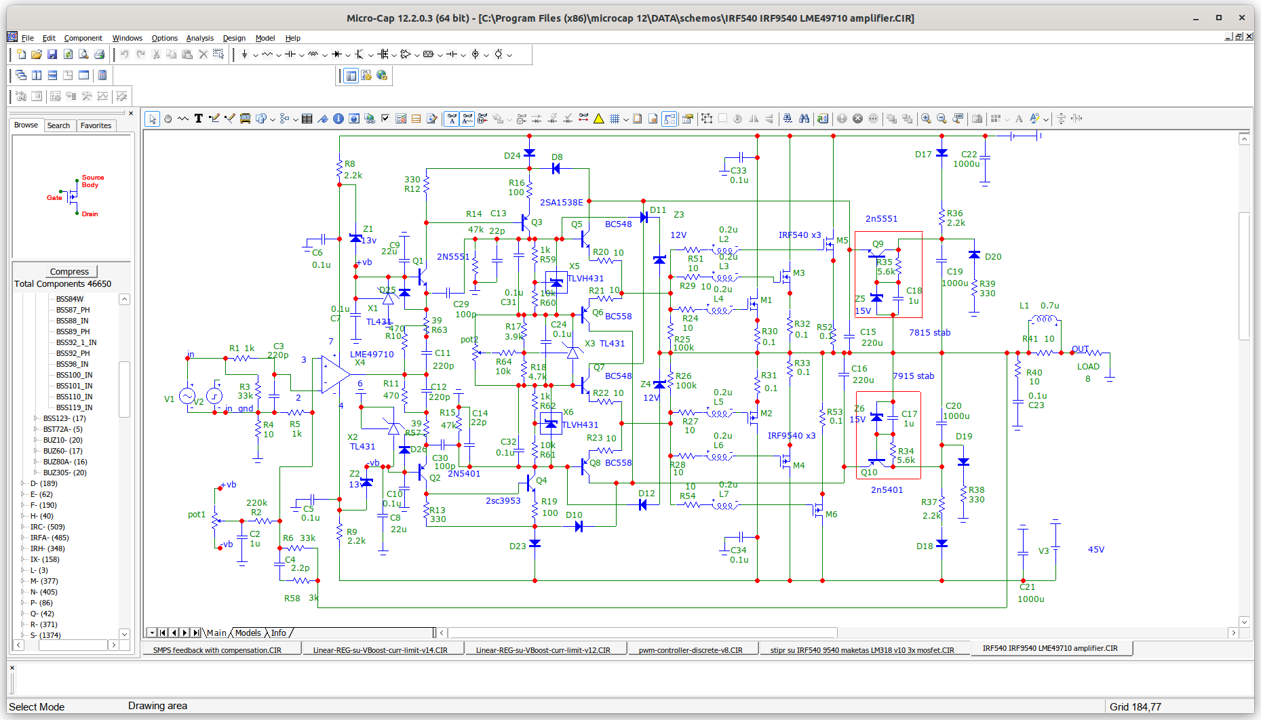This screenshot has height=720, width=1261.
Task: Open the Component menu
Action: (x=83, y=38)
